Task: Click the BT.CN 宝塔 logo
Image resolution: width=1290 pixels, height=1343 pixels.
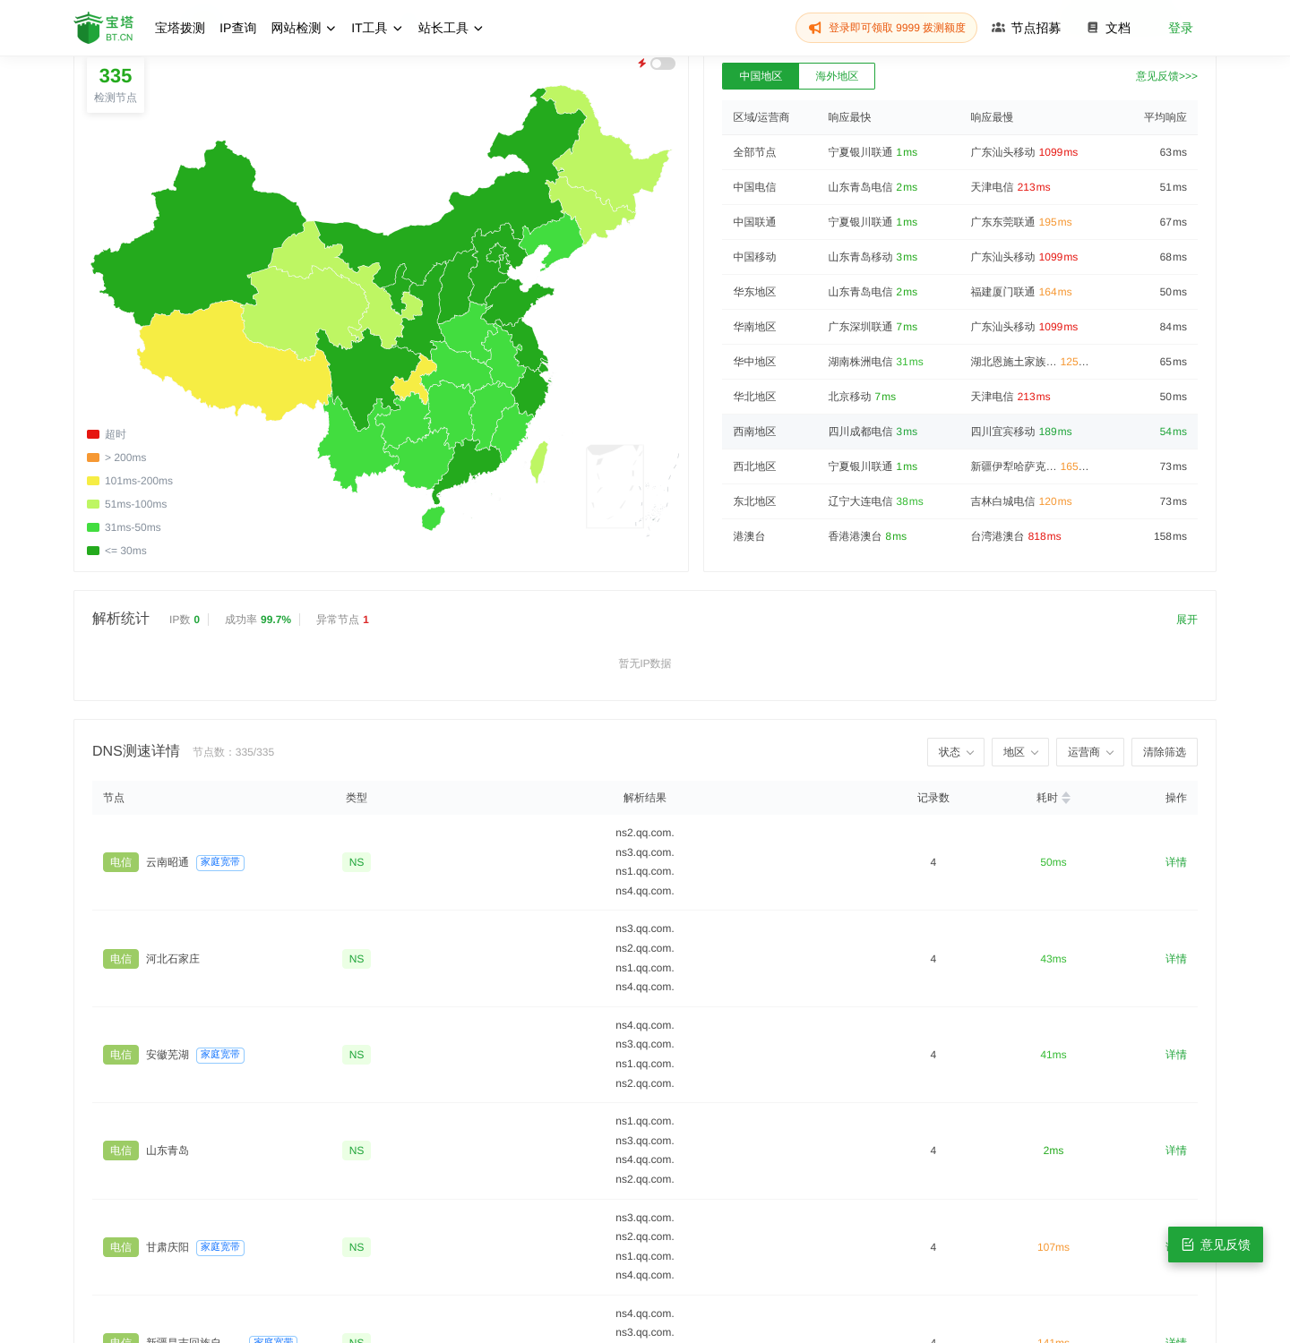Action: tap(104, 28)
